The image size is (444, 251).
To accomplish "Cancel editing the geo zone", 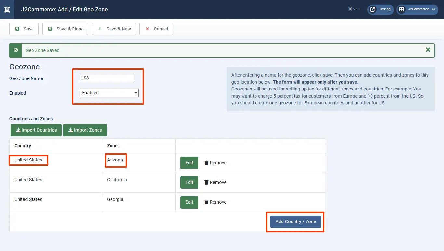I will (156, 29).
